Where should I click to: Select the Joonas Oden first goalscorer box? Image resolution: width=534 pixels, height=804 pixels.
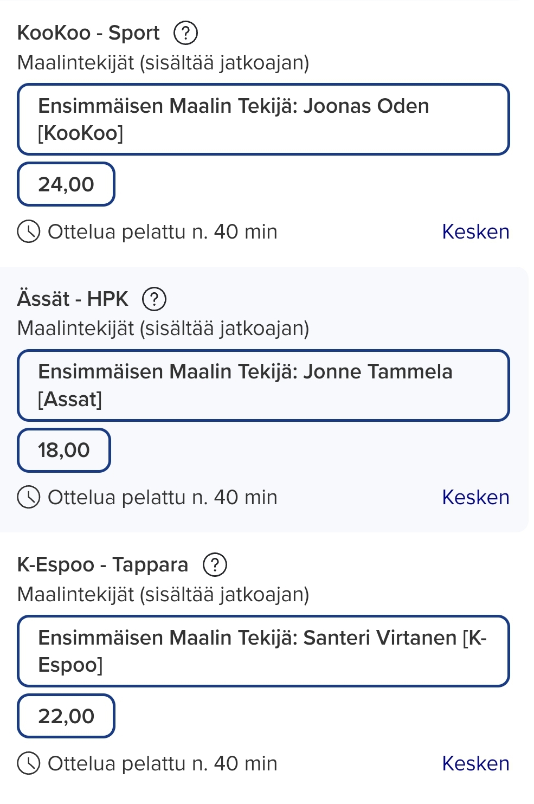pyautogui.click(x=263, y=119)
